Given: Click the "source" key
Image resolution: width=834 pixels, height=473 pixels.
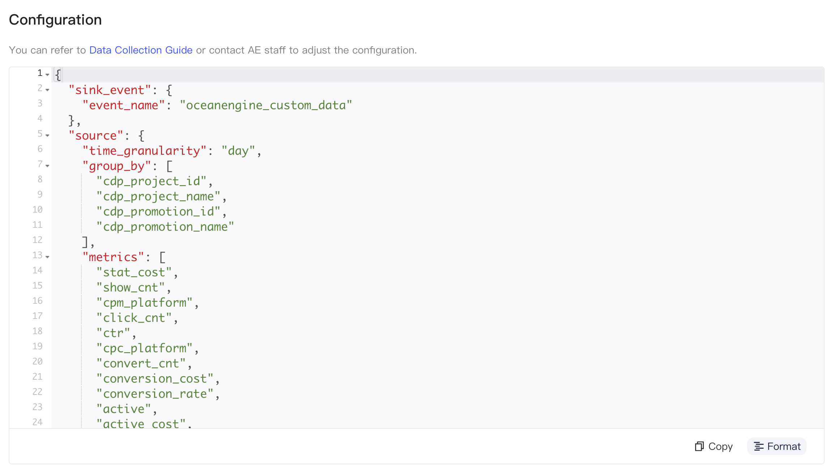Looking at the screenshot, I should pos(96,136).
